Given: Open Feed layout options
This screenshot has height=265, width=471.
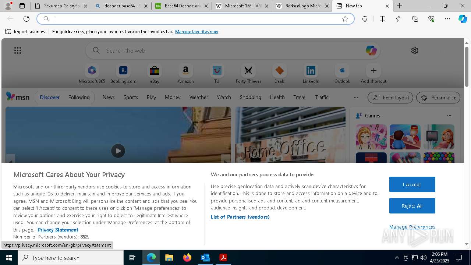Looking at the screenshot, I should click(x=390, y=98).
